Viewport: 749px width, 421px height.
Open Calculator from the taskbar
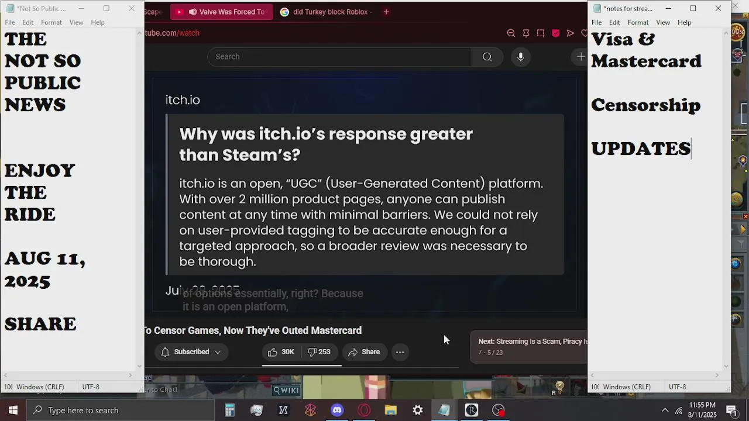point(229,410)
